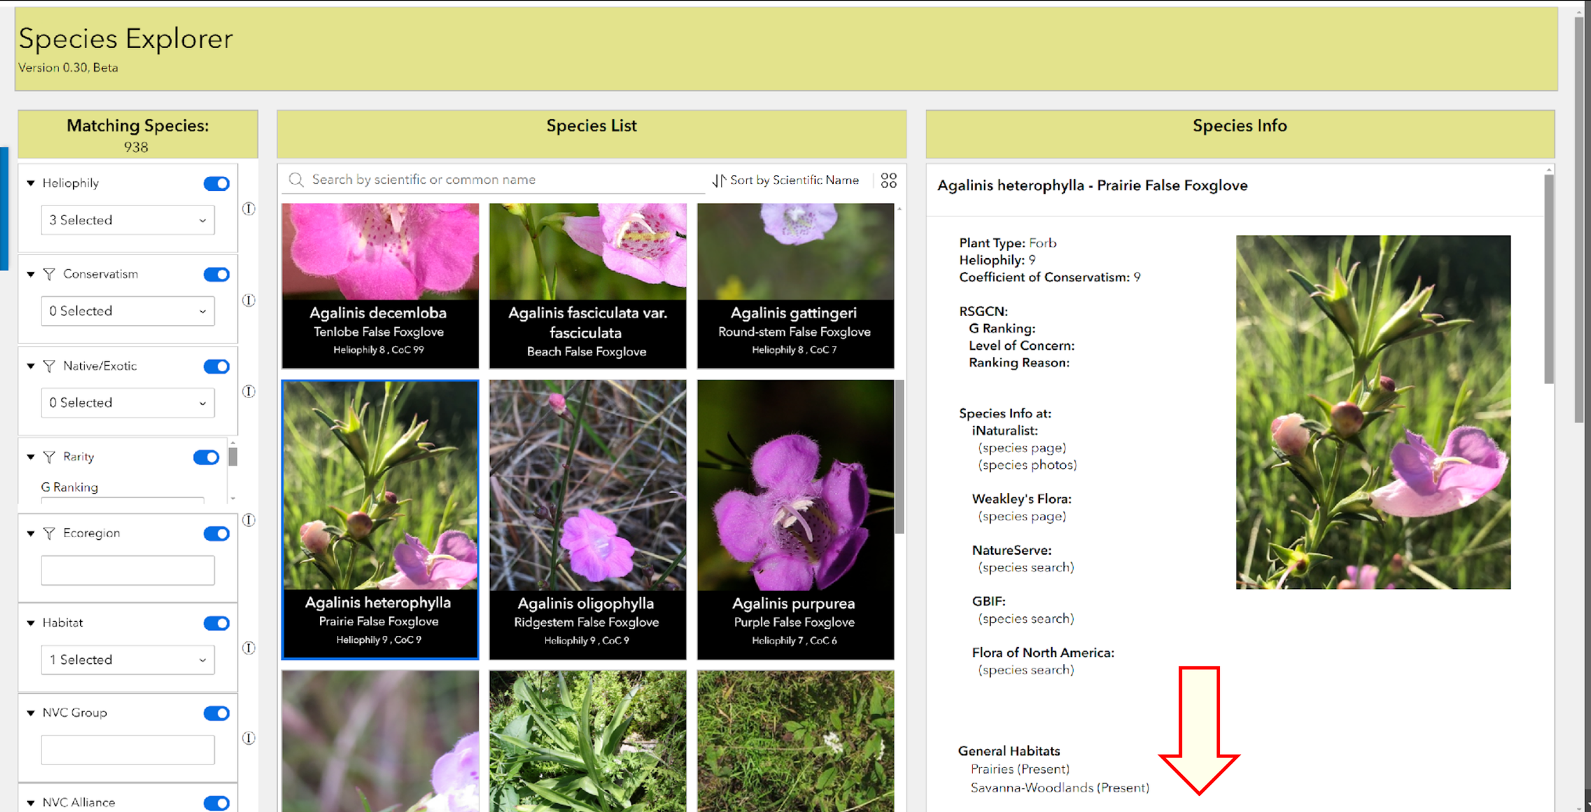
Task: Open the Habitat '1 Selected' dropdown
Action: point(128,660)
